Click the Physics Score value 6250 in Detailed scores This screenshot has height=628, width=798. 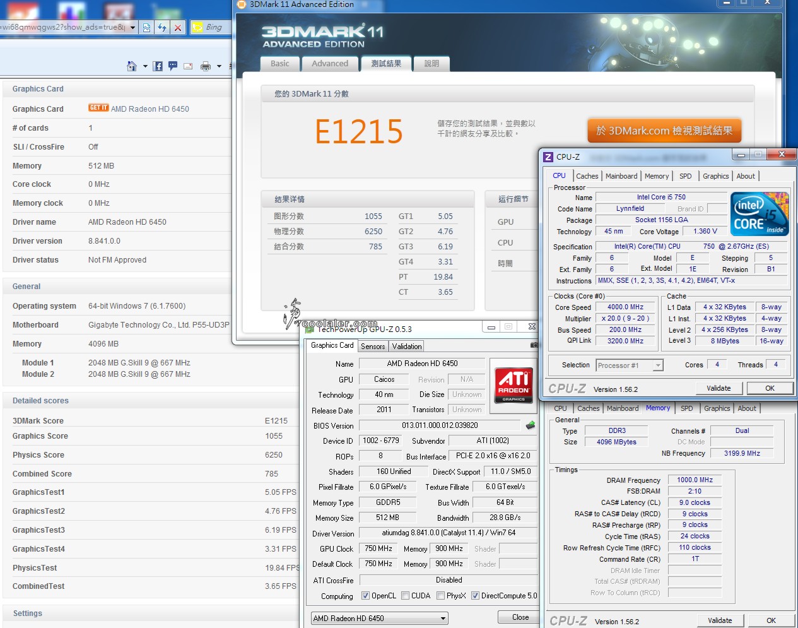pyautogui.click(x=274, y=455)
